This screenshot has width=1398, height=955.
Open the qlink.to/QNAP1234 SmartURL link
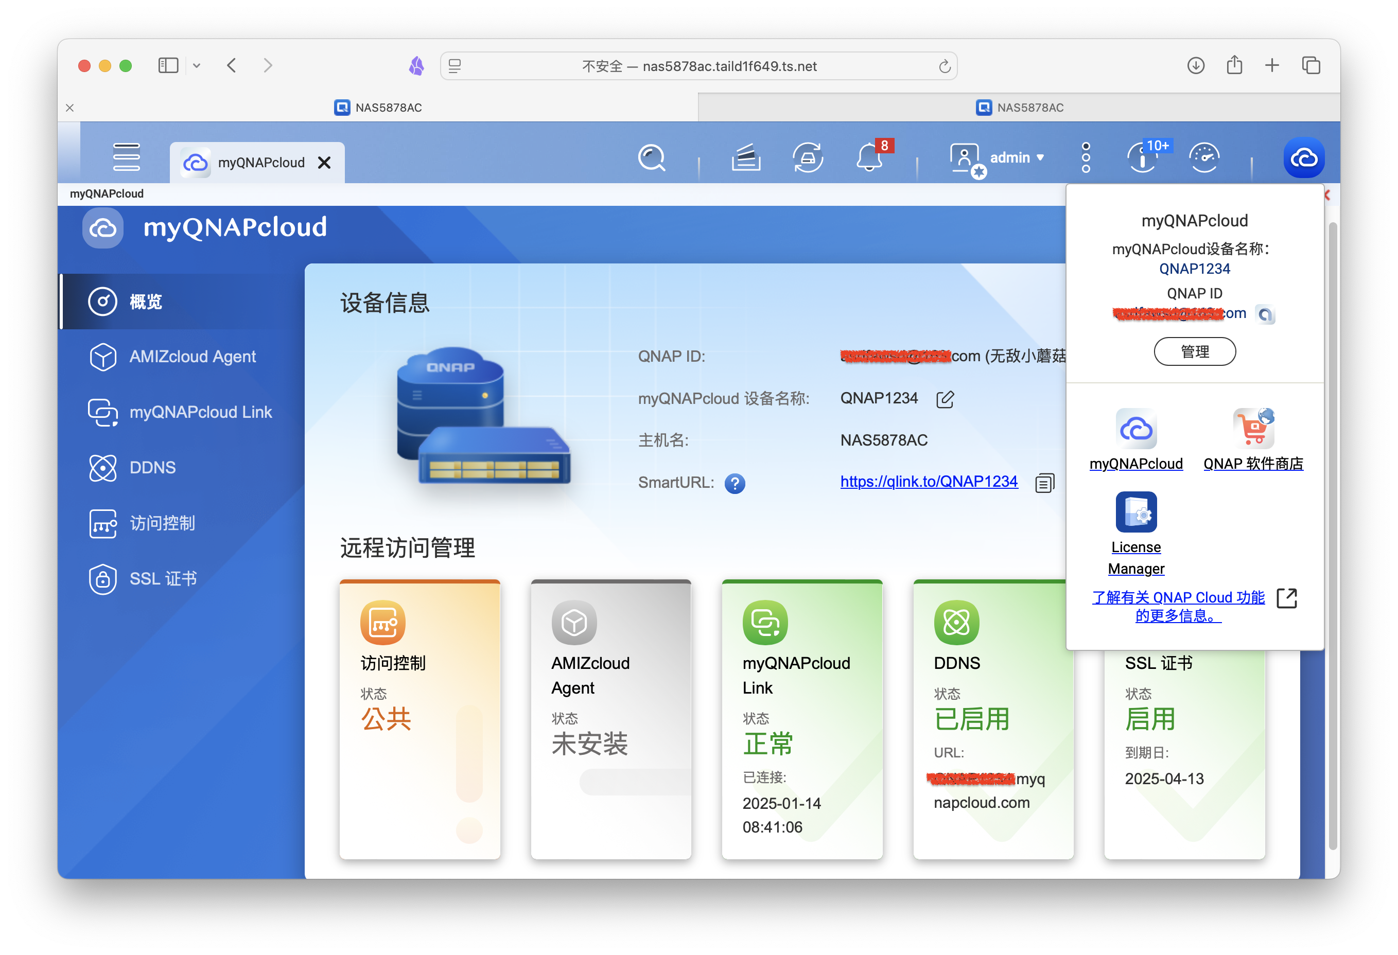[x=929, y=482]
